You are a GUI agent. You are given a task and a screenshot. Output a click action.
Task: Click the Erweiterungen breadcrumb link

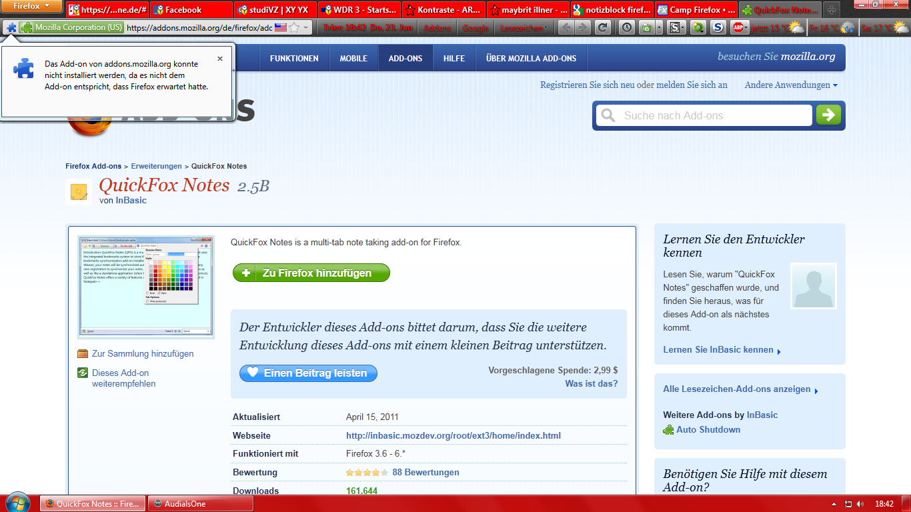(156, 166)
